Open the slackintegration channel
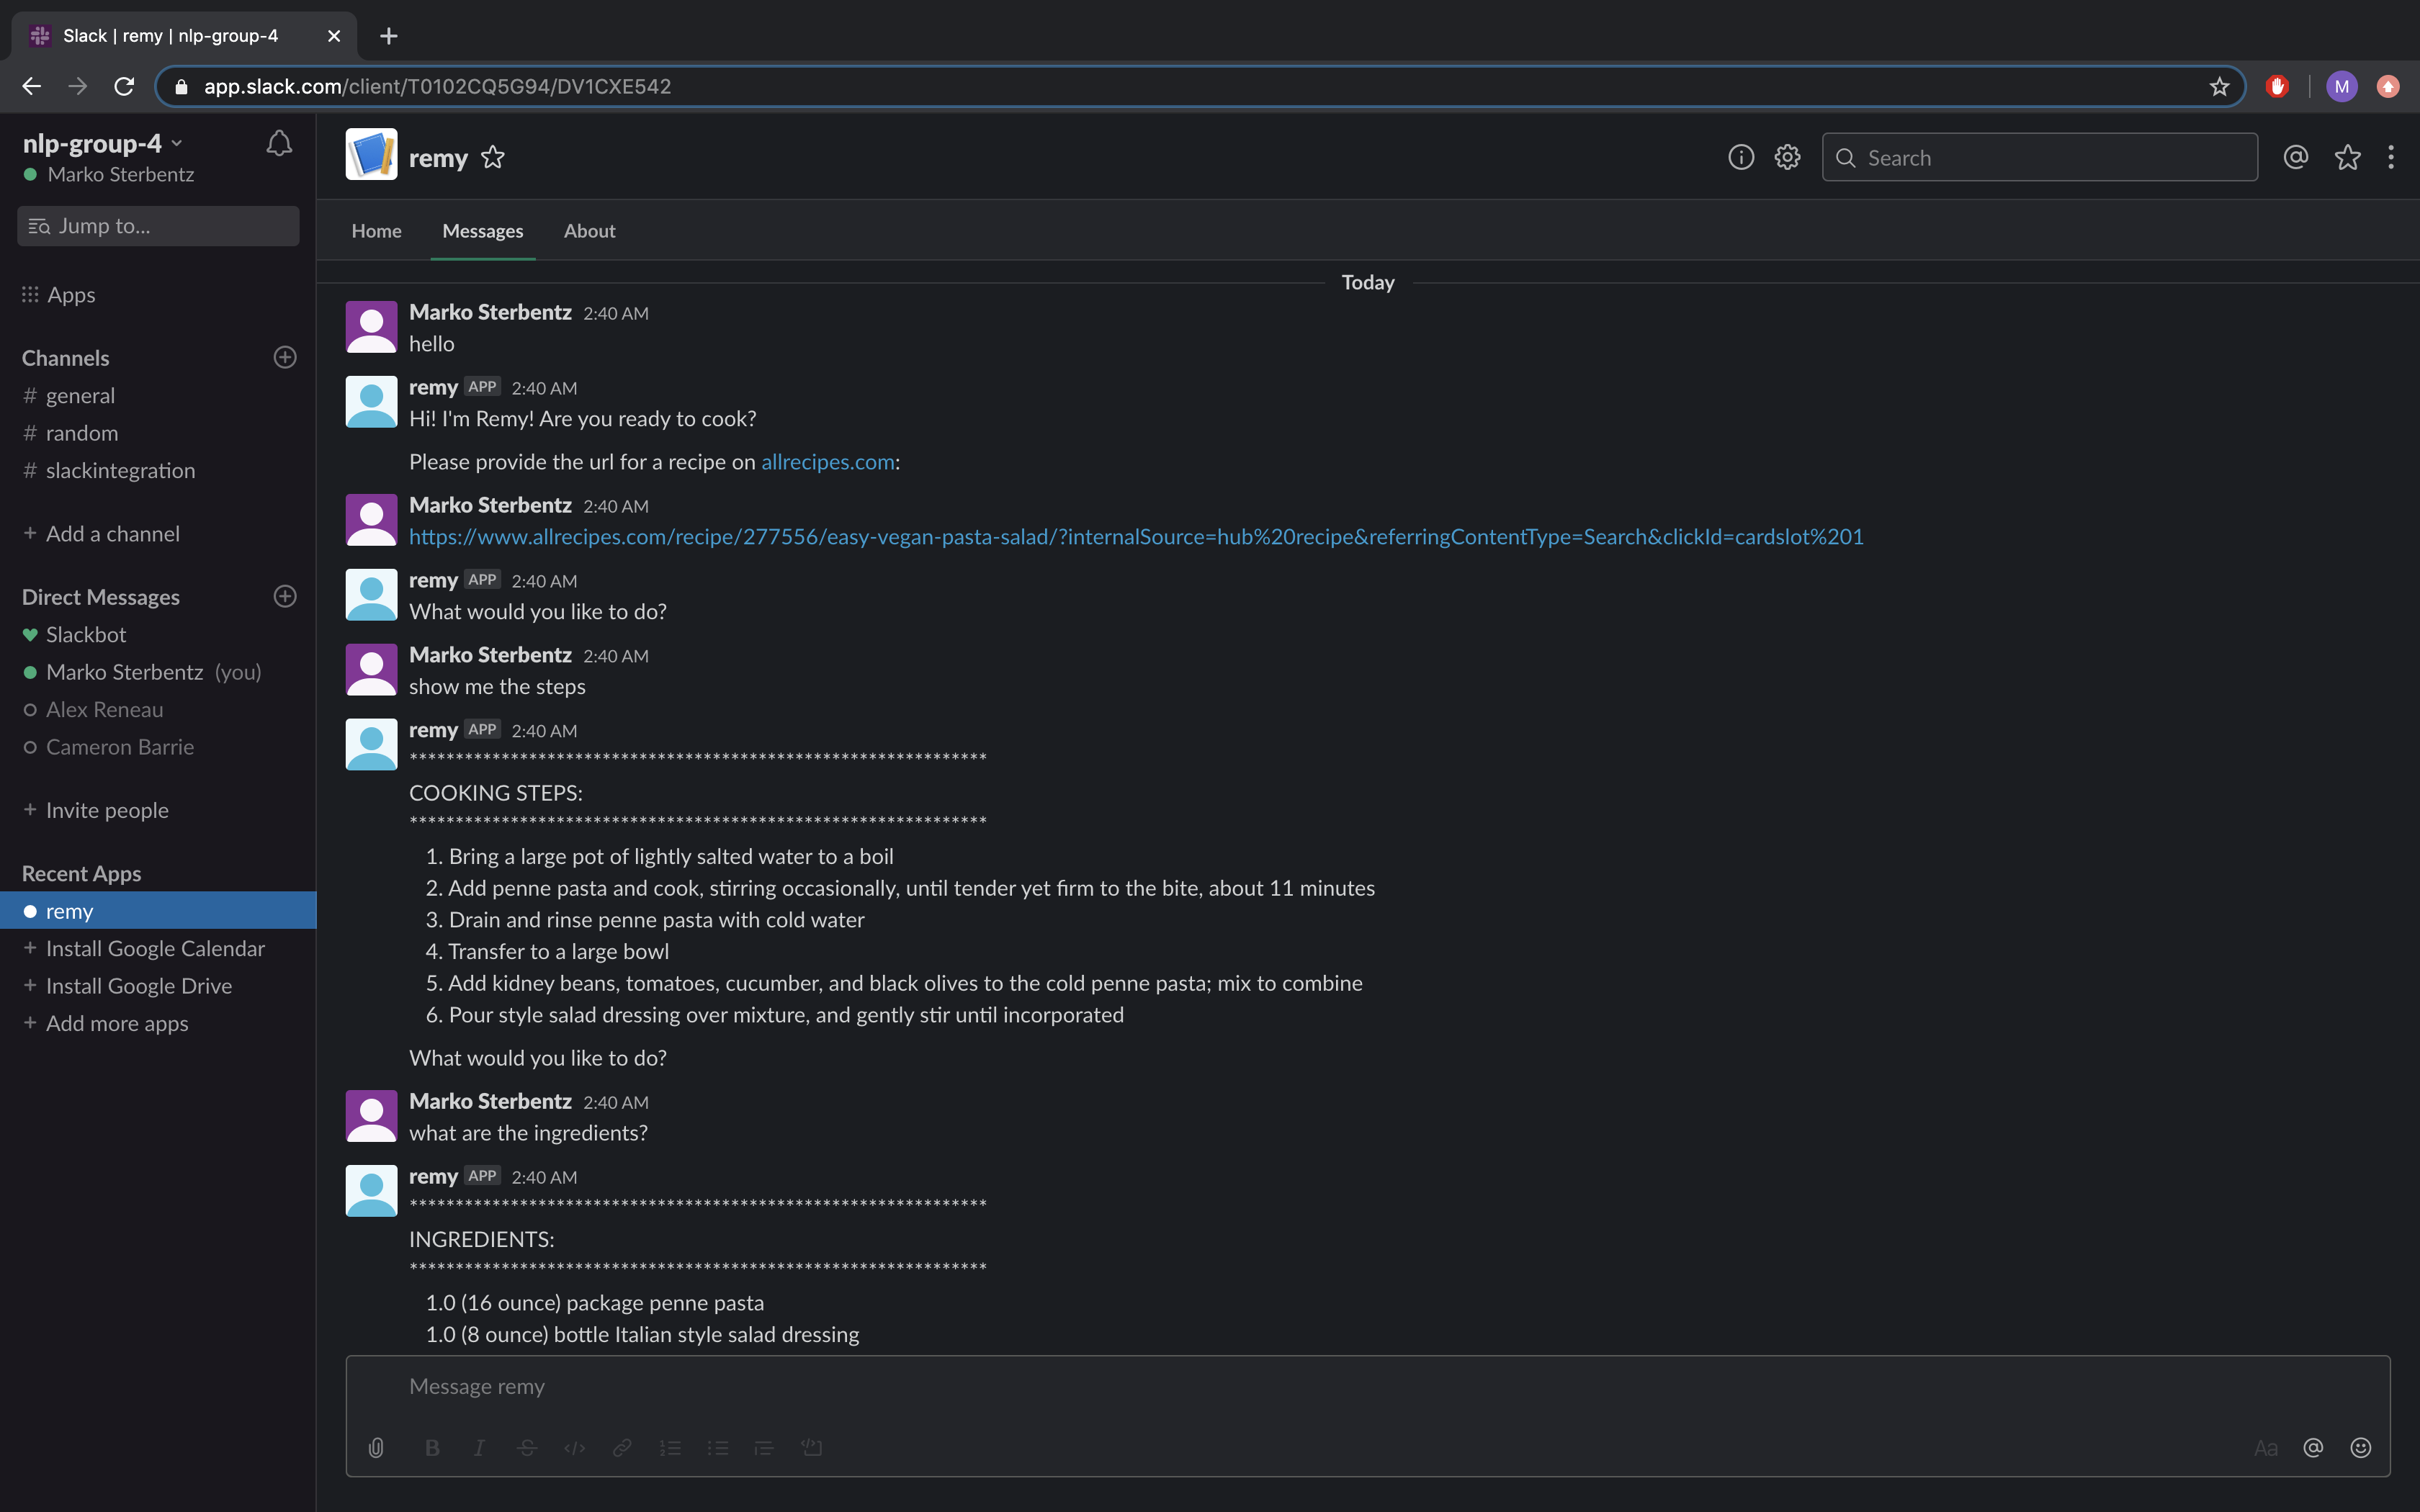Screen dimensions: 2420x1512 point(120,471)
